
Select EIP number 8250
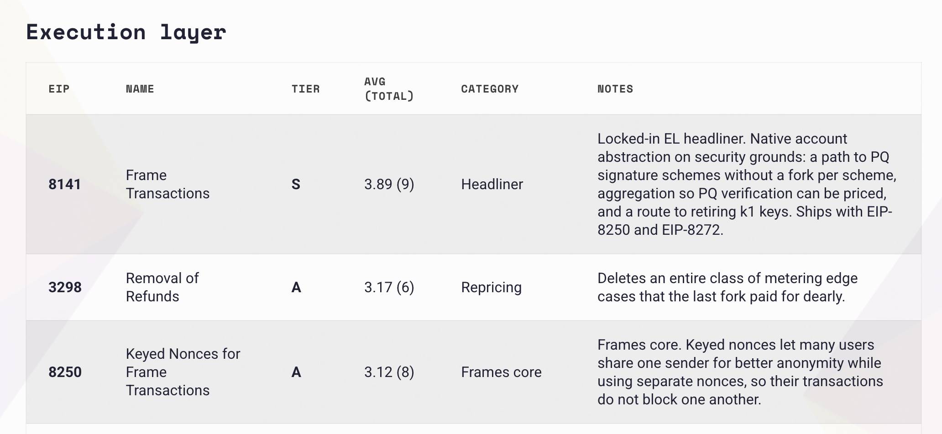(65, 372)
